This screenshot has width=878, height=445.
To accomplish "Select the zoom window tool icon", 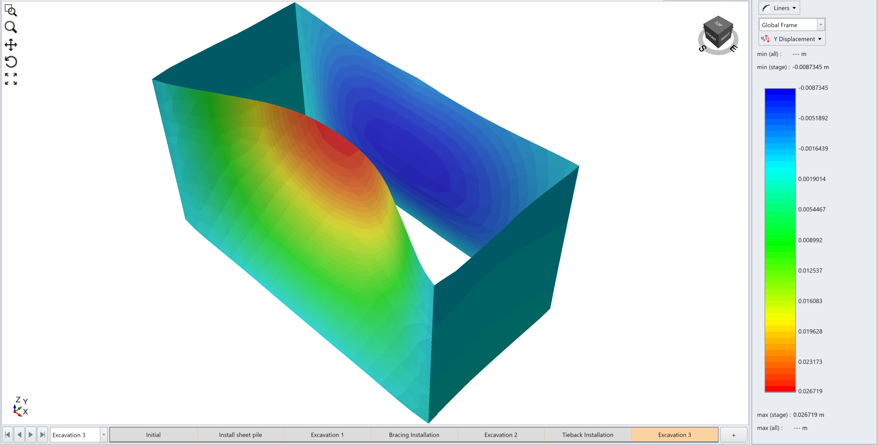I will pyautogui.click(x=10, y=10).
